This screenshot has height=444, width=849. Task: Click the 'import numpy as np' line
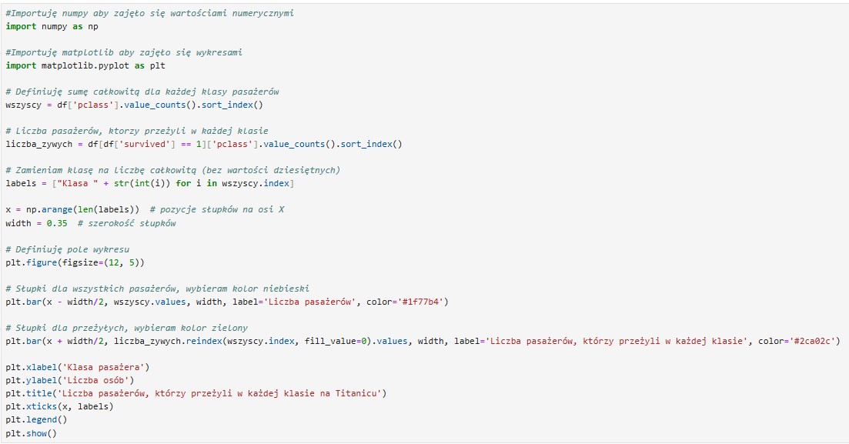52,26
